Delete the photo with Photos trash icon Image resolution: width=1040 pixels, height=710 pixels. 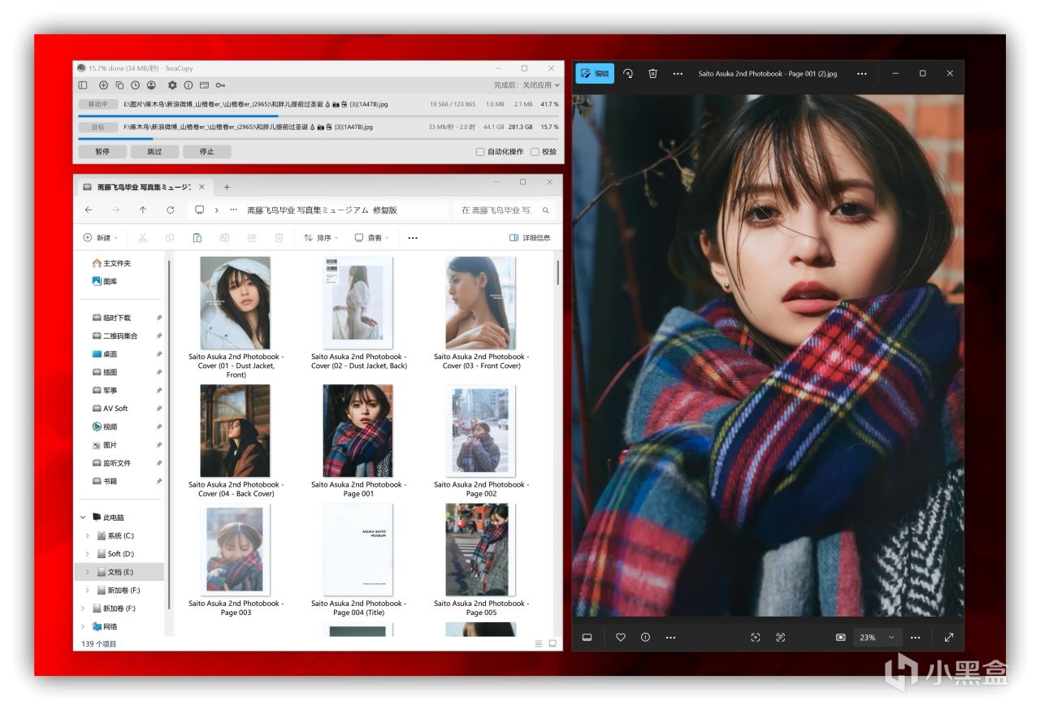click(x=652, y=73)
